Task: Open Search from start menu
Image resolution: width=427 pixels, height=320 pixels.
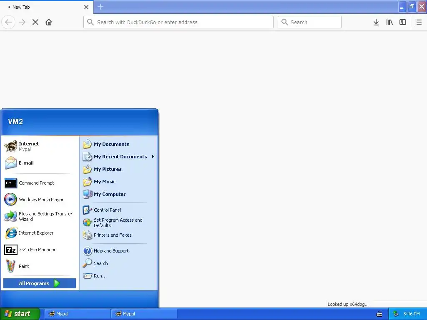Action: [118, 263]
